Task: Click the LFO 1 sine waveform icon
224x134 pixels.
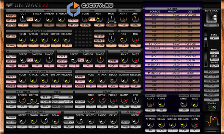Action: (x=30, y=60)
